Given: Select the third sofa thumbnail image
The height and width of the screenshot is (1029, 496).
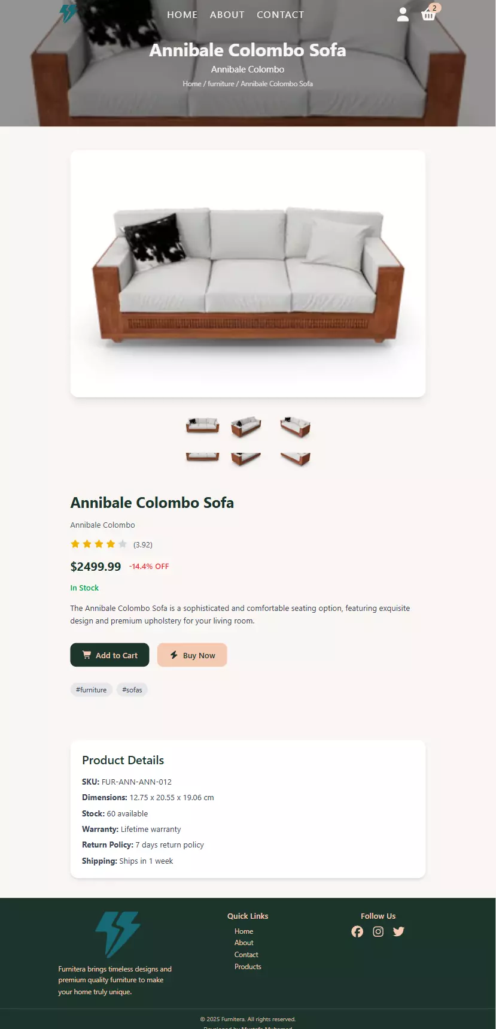Looking at the screenshot, I should (x=295, y=426).
